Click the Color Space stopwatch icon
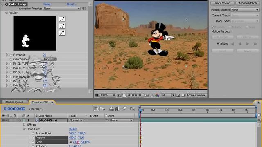 (11, 59)
